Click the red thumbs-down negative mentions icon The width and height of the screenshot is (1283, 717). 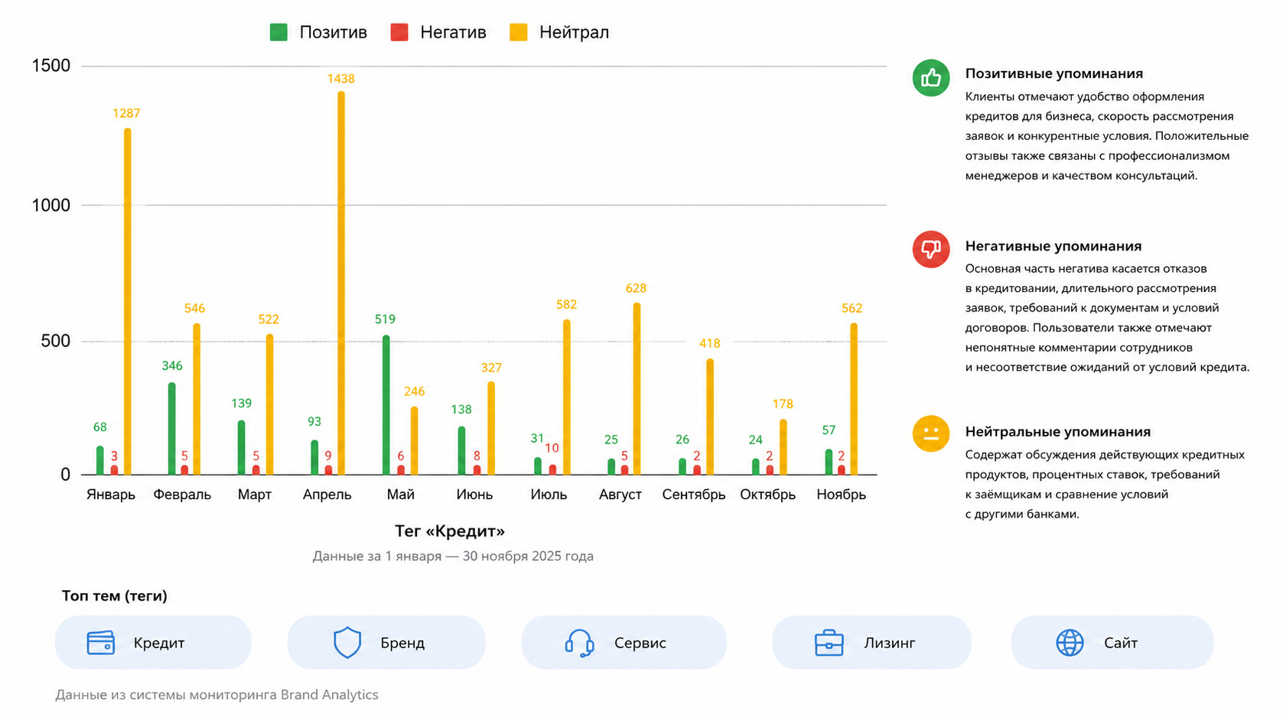(x=931, y=249)
